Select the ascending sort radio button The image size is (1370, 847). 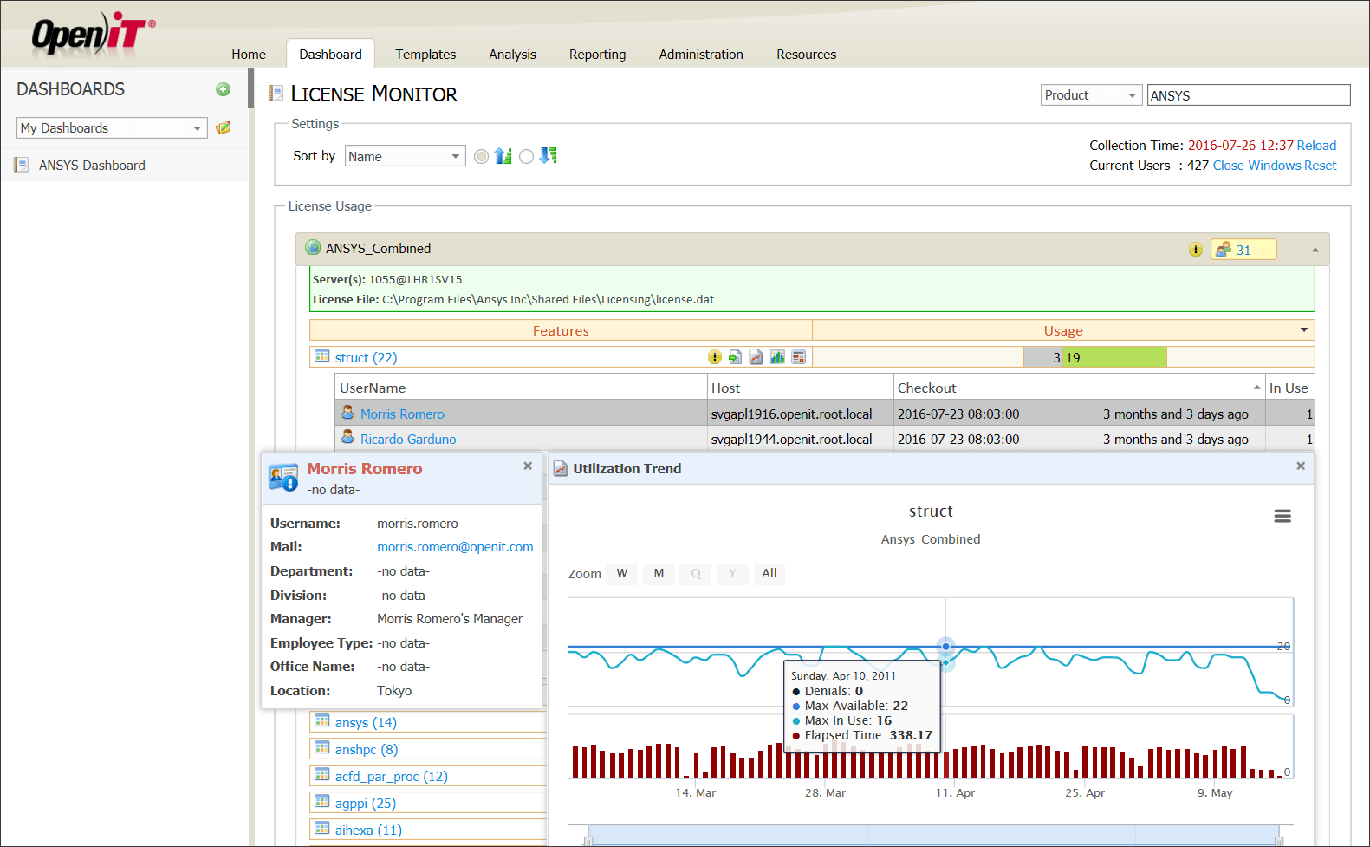(x=482, y=156)
